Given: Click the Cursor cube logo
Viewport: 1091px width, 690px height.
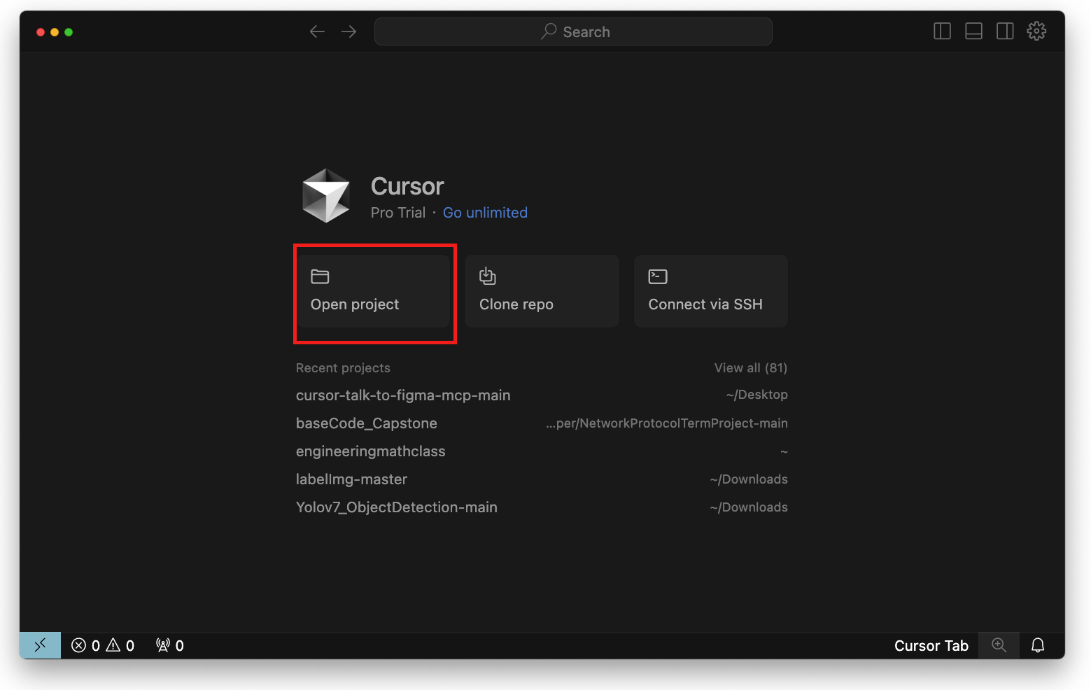Looking at the screenshot, I should 325,196.
